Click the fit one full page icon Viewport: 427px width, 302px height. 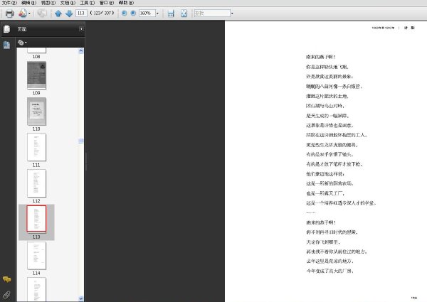click(x=184, y=14)
